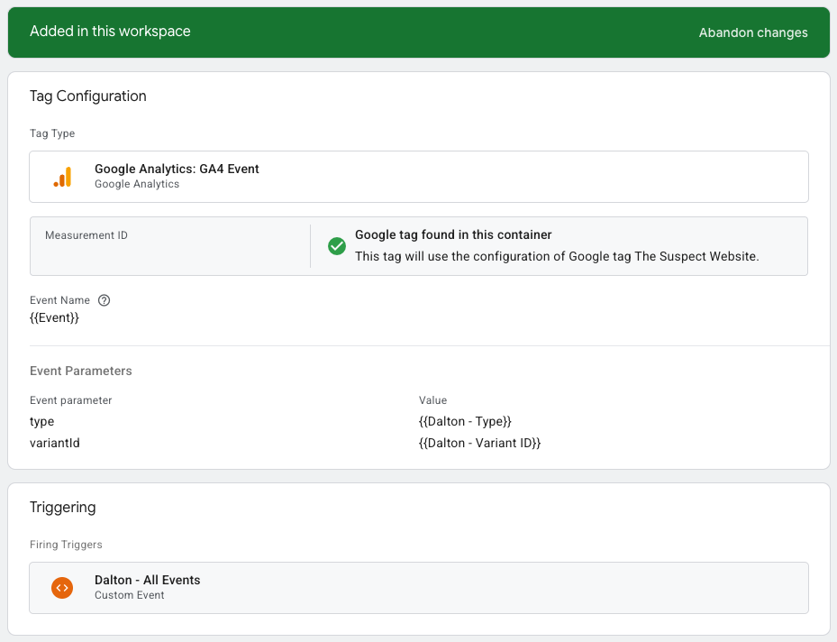Click the {{Dalton - Type}} value
Screen dimensions: 837x642
pyautogui.click(x=465, y=421)
